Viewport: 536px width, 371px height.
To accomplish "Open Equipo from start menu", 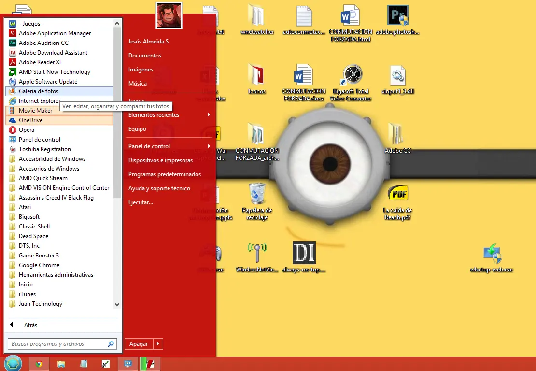I will pos(169,129).
